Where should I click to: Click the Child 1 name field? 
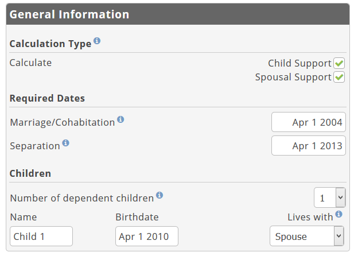pyautogui.click(x=41, y=236)
